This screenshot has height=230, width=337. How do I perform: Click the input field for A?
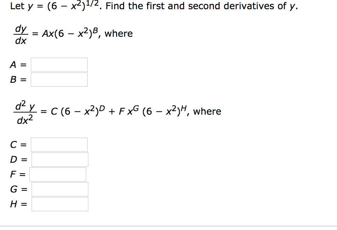tap(59, 64)
